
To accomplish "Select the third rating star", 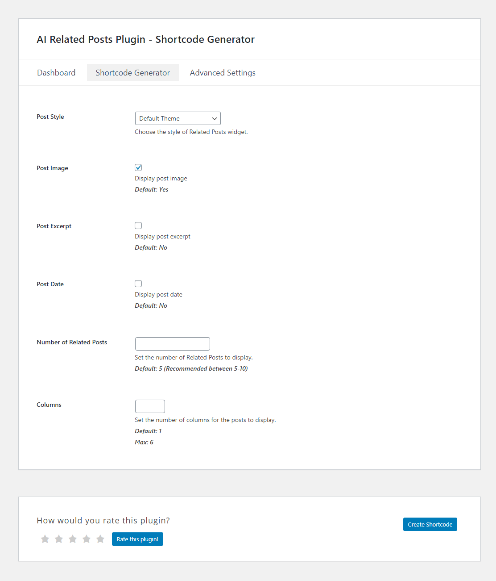I will coord(73,539).
